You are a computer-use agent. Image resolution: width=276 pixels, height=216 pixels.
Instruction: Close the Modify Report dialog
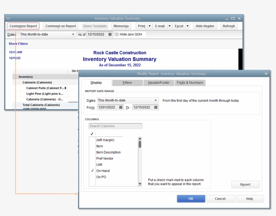point(266,74)
